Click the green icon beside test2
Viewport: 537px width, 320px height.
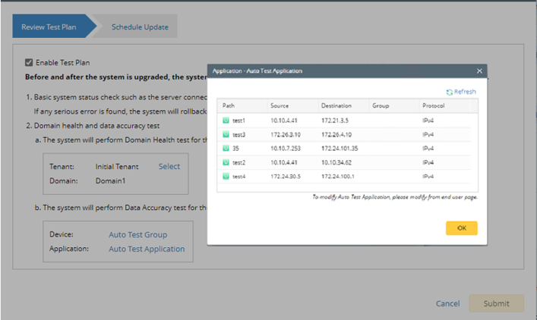pyautogui.click(x=226, y=162)
